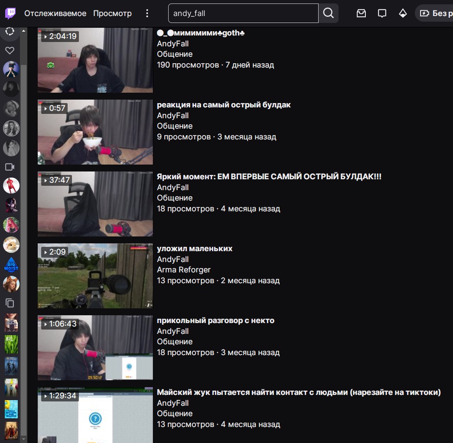The image size is (453, 443).
Task: Open Общение category under реакция на булдак
Action: (175, 126)
